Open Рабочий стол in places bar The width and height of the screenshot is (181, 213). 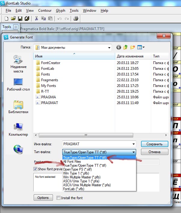pyautogui.click(x=18, y=85)
